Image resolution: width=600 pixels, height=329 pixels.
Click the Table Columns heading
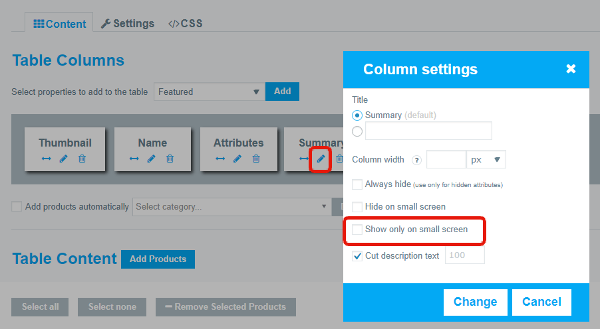[x=68, y=60]
